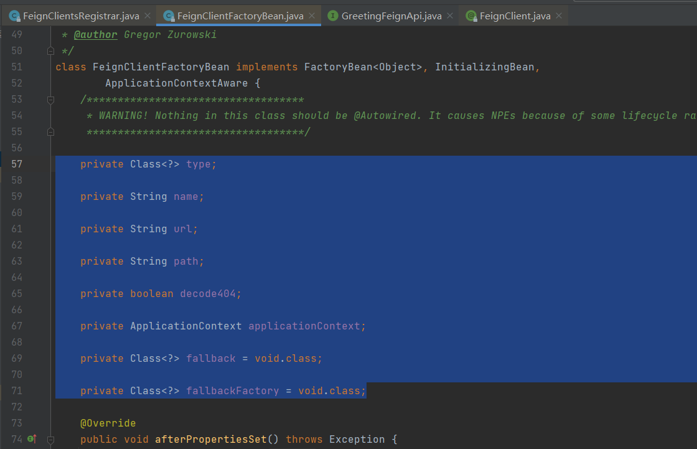Screen dimensions: 697x449
Task: Click the 'name' field on line 59
Action: [x=186, y=197]
